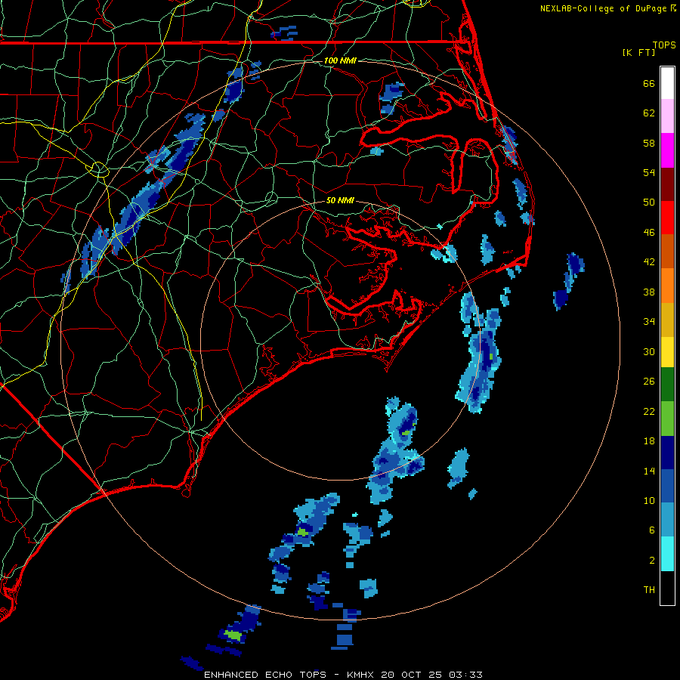Pick the bright yellow legend swatch
This screenshot has width=680, height=680.
tap(667, 352)
